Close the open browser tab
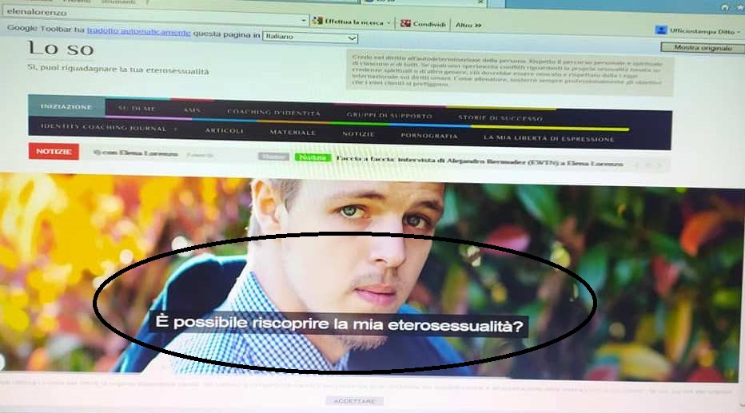Image resolution: width=745 pixels, height=413 pixels. (x=480, y=2)
